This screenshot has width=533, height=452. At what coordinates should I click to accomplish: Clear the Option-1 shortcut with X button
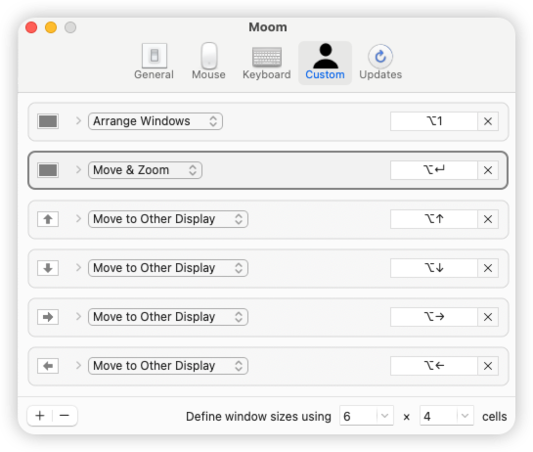pyautogui.click(x=488, y=121)
